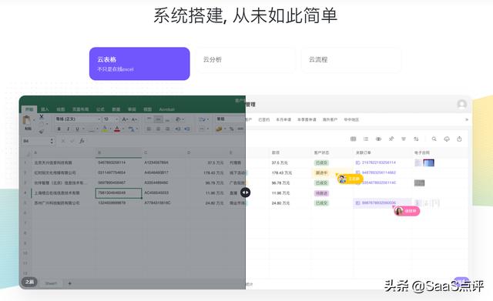Click the sort arrows icon in table toolbar

tap(416, 139)
